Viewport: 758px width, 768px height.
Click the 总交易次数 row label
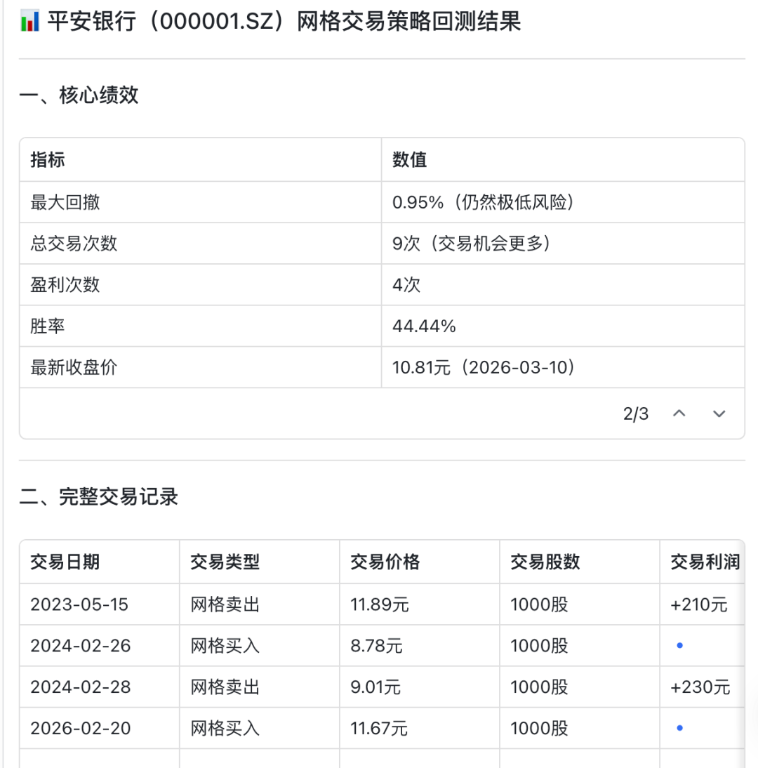click(74, 244)
